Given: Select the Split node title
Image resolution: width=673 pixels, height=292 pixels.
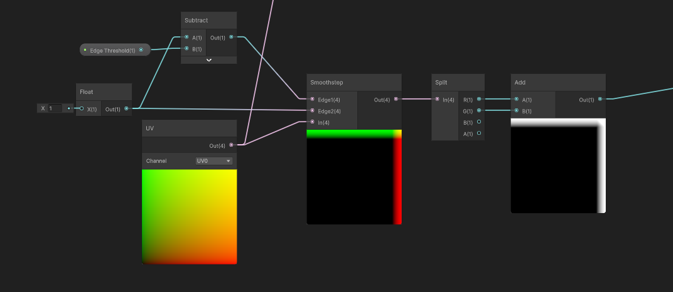Looking at the screenshot, I should click(441, 82).
